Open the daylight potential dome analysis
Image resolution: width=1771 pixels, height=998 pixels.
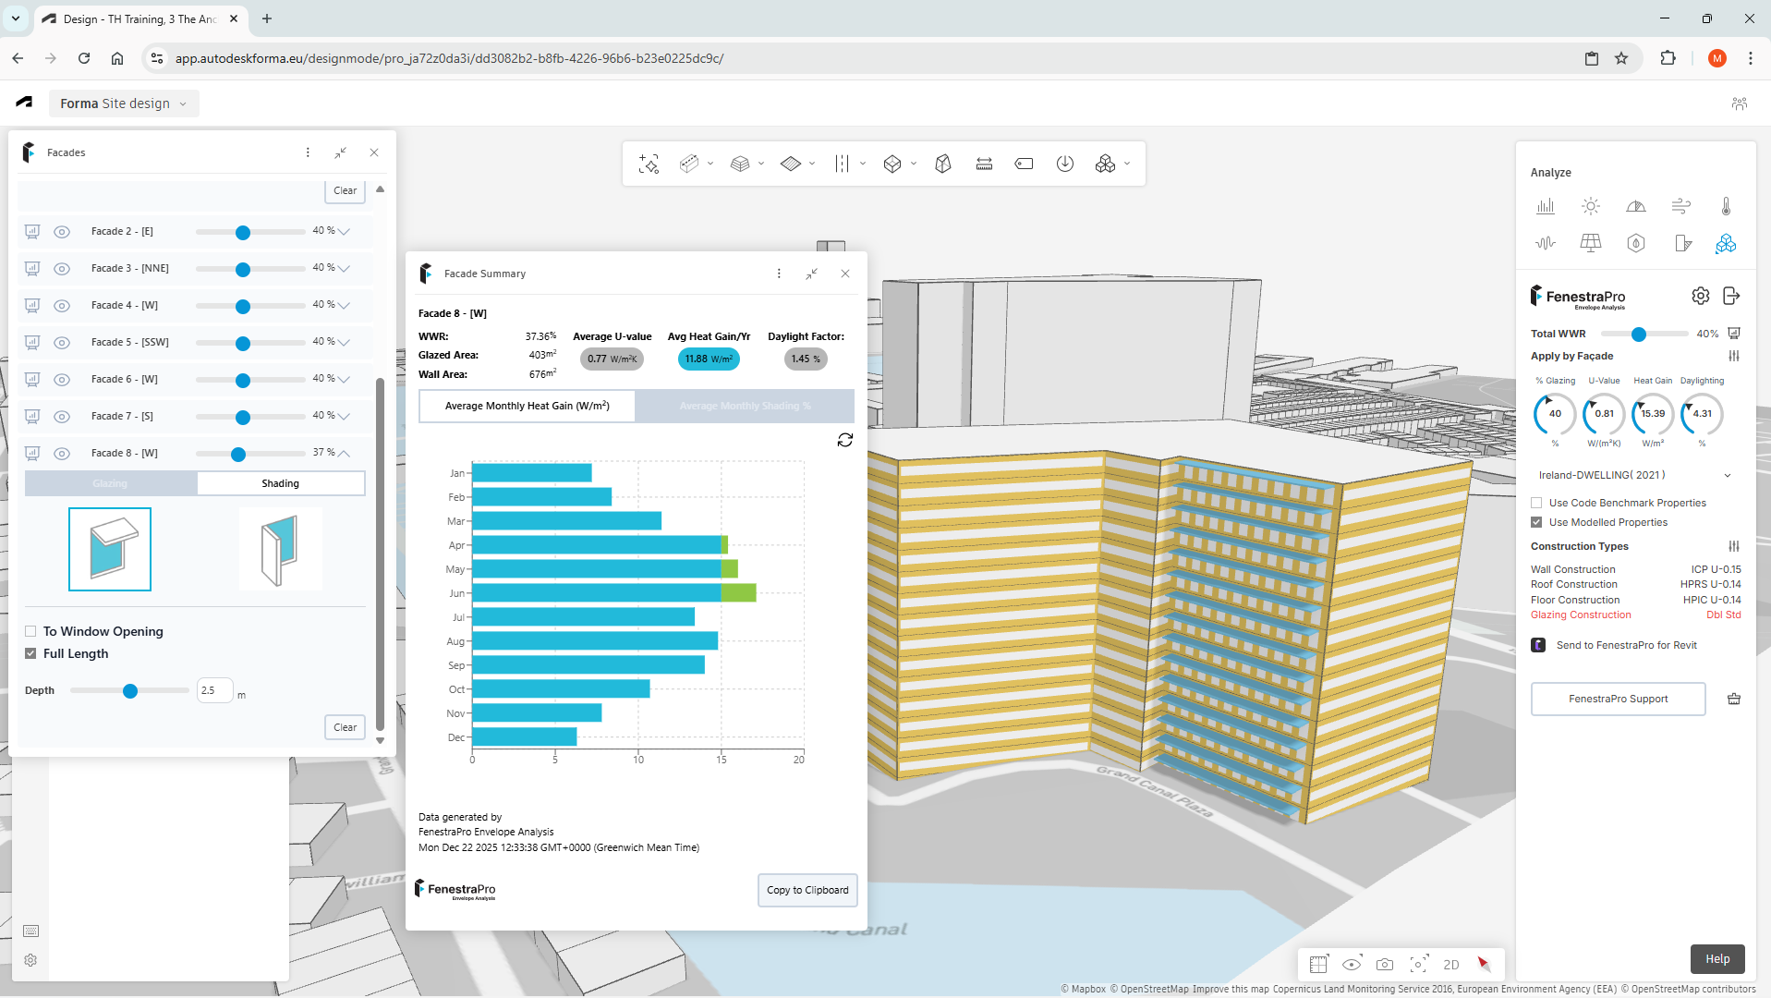[x=1636, y=206]
